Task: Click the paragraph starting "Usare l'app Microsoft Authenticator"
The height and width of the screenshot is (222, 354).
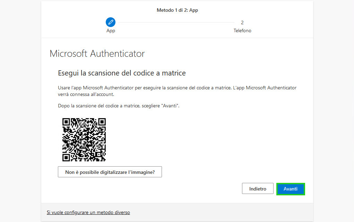Action: 177,91
